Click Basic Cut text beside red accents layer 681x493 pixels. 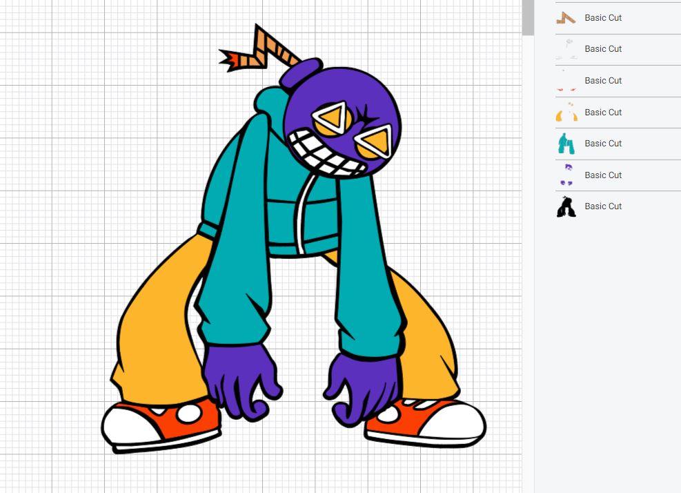(x=603, y=80)
